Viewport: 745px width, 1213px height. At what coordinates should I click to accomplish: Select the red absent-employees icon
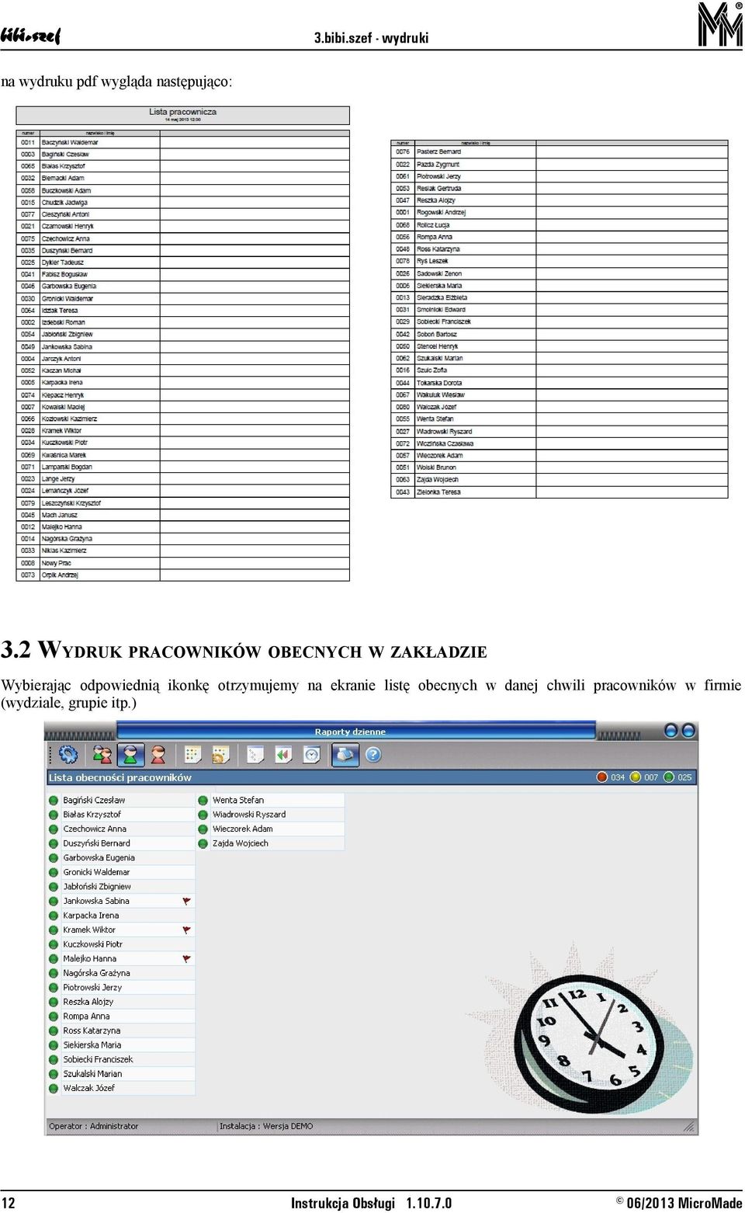158,754
